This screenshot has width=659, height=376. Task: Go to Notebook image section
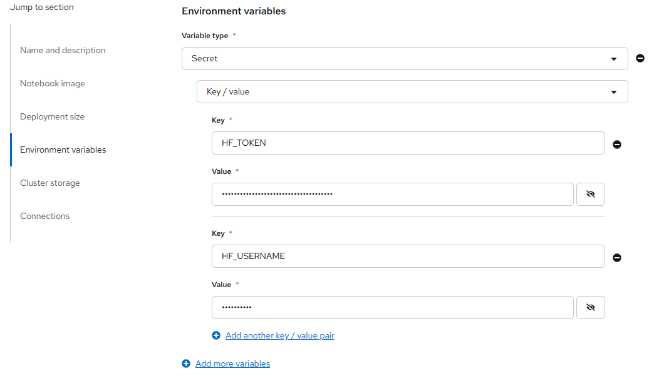53,83
